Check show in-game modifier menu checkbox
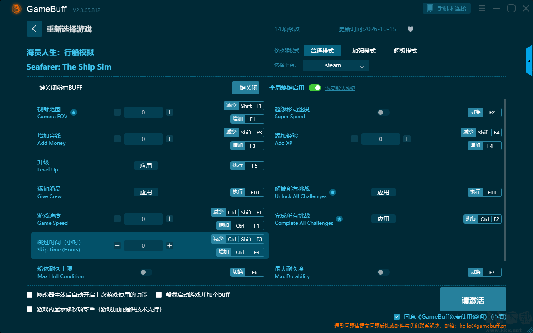Screen dimensions: 533x333 point(30,309)
